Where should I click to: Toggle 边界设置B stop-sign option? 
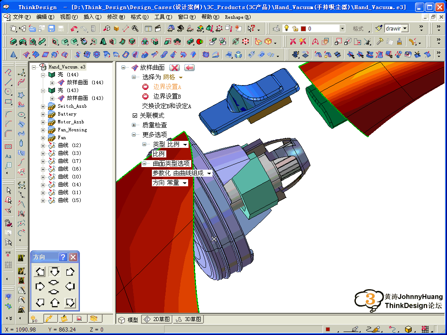coord(145,96)
